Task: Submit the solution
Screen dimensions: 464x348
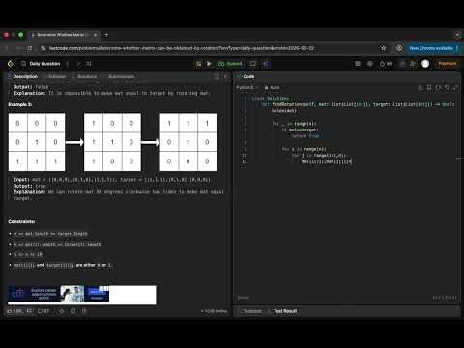Action: 230,64
